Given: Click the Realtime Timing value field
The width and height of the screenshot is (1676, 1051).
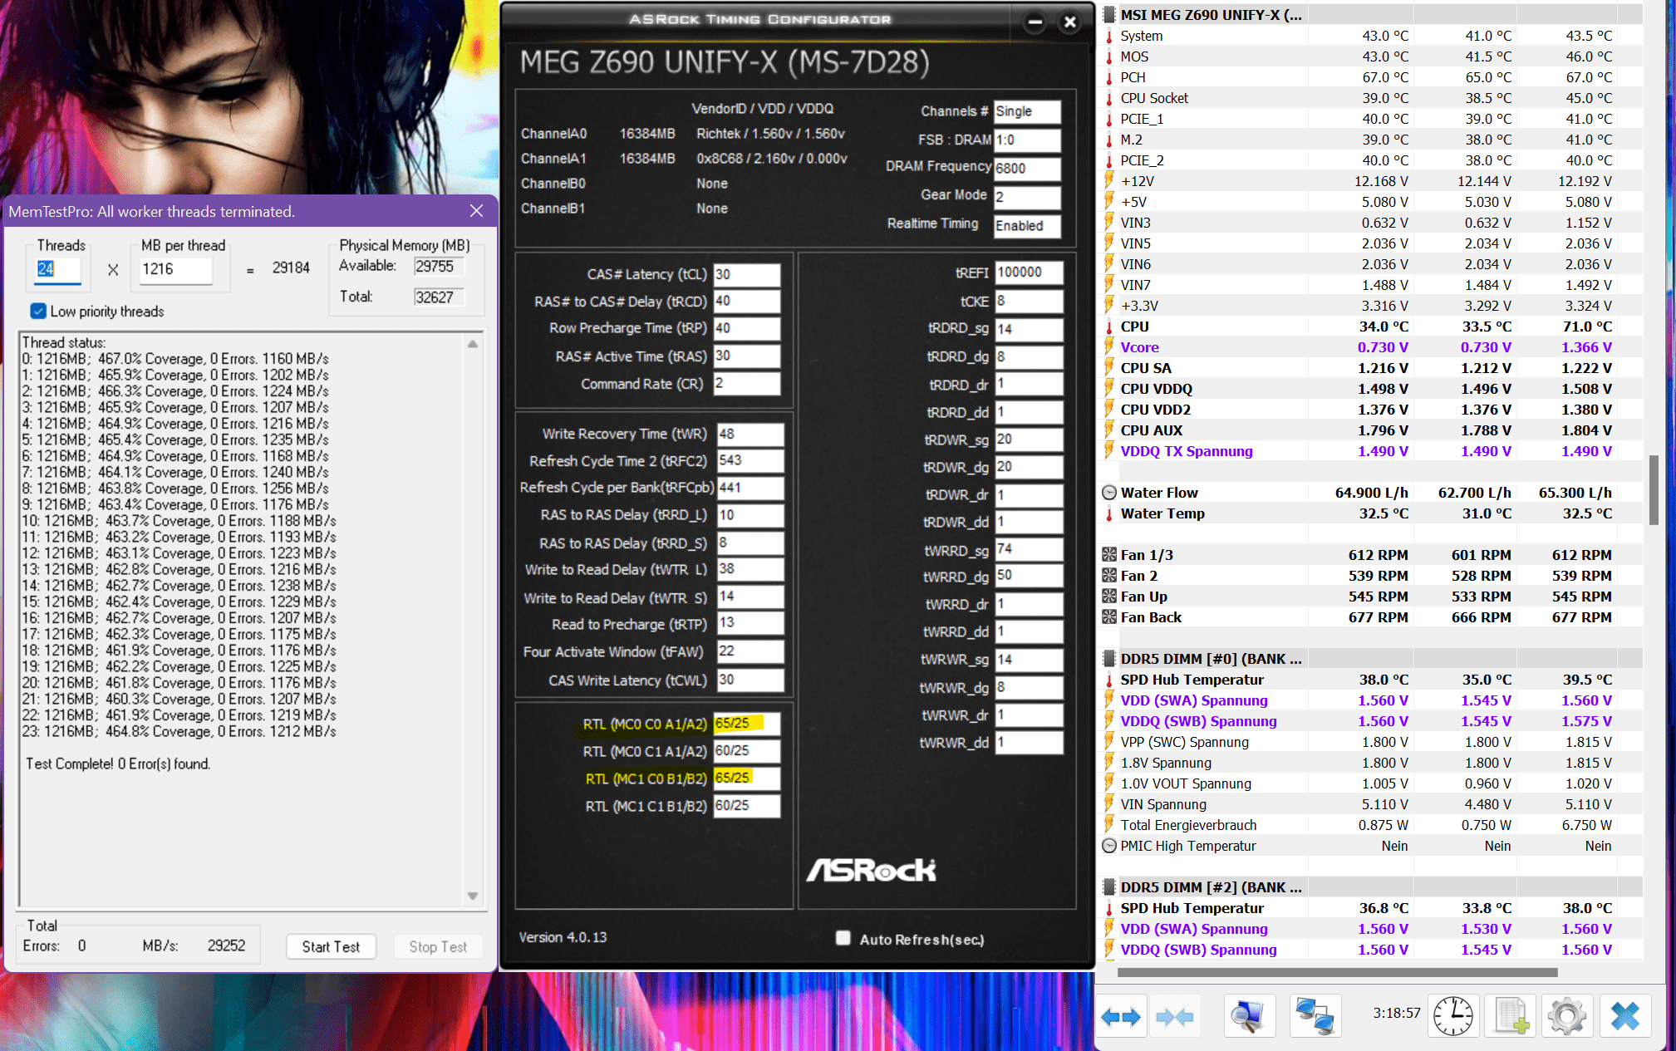Looking at the screenshot, I should [x=1027, y=226].
